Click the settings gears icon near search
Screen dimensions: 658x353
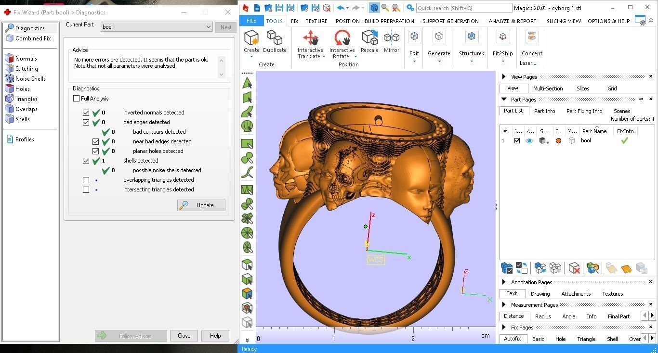tap(410, 8)
